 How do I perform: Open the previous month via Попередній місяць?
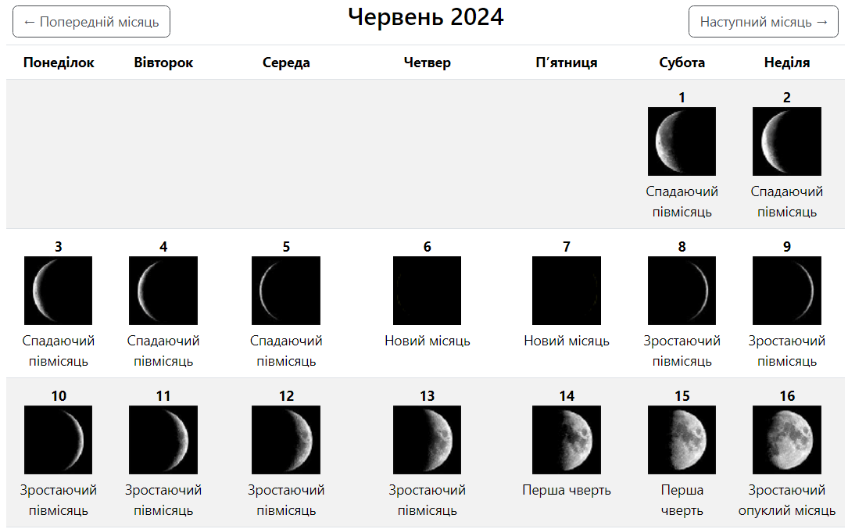[91, 21]
